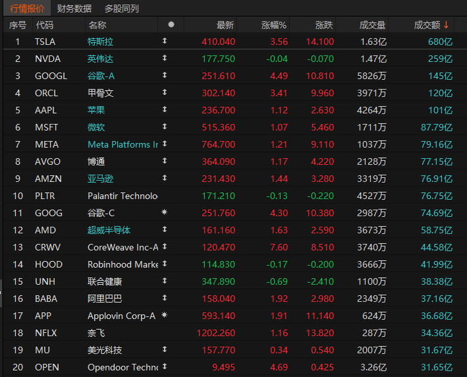This screenshot has width=467, height=377.
Task: Select the NFLX ticker code
Action: pos(45,333)
